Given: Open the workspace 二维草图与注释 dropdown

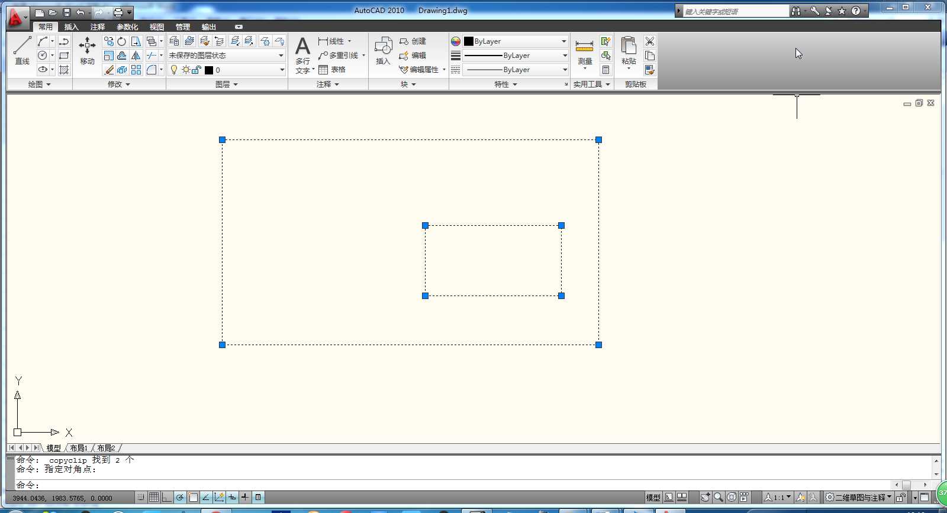Looking at the screenshot, I should [x=858, y=498].
